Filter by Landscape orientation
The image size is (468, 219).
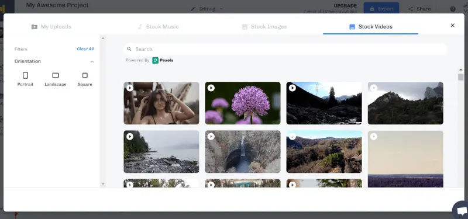point(56,79)
